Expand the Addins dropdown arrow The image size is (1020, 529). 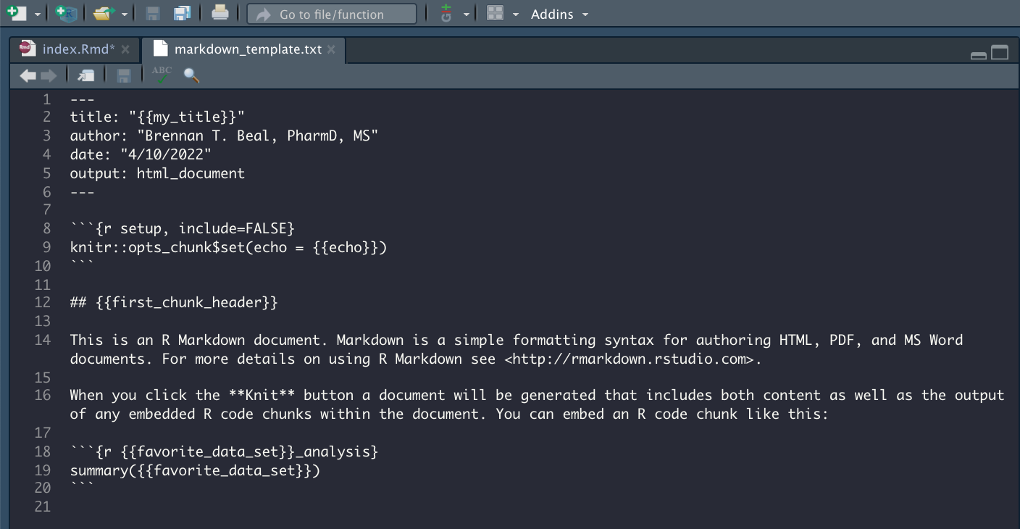585,14
